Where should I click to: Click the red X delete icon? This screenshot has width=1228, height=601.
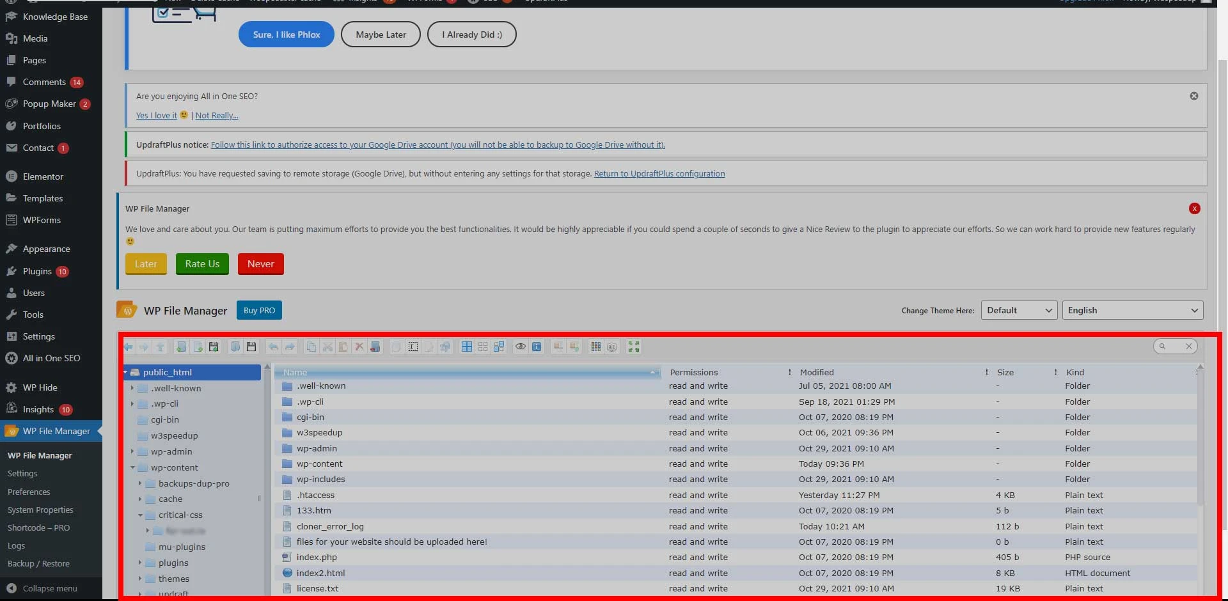pyautogui.click(x=359, y=347)
